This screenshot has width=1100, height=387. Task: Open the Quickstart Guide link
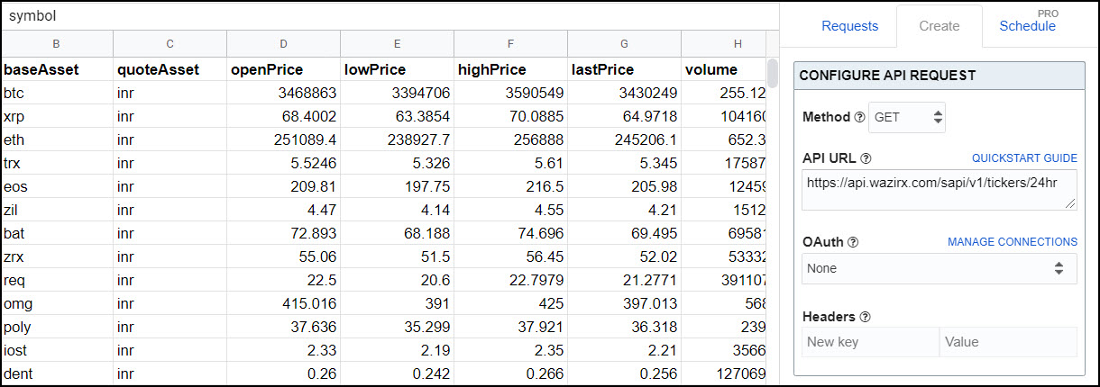coord(1024,158)
